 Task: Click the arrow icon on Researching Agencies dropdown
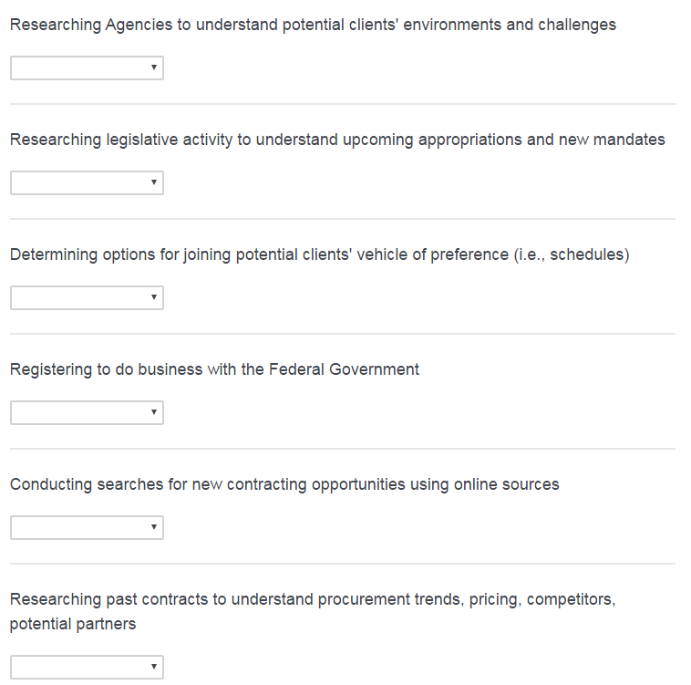tap(154, 68)
